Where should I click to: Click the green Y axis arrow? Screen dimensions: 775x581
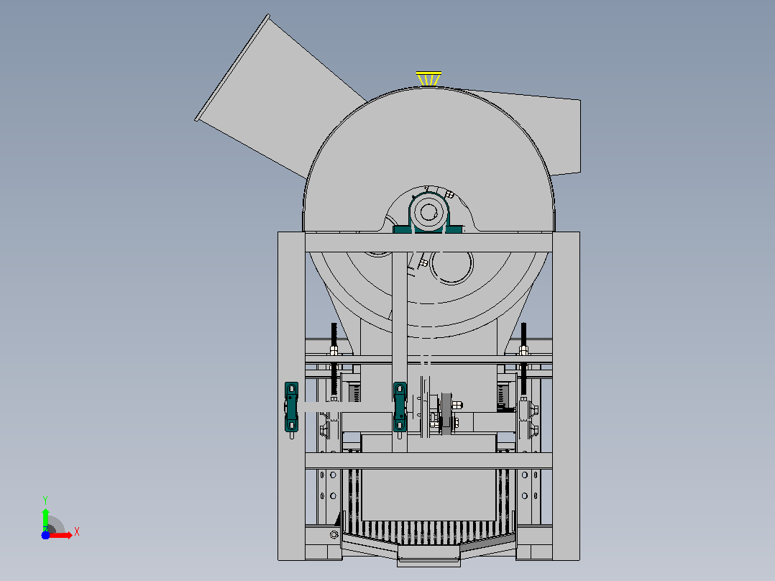tap(45, 519)
